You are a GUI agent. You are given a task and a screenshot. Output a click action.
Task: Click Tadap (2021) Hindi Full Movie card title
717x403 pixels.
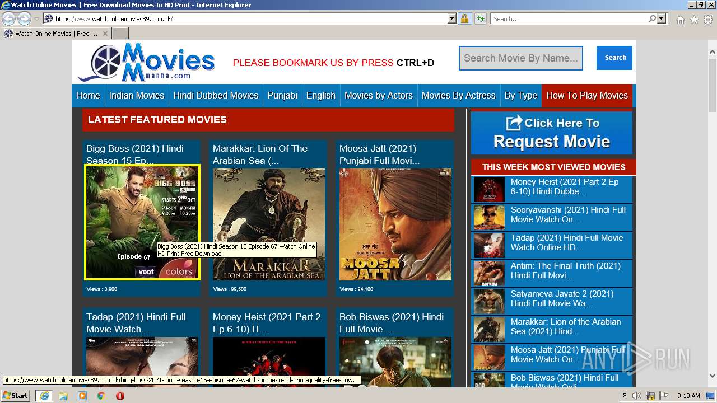(136, 323)
